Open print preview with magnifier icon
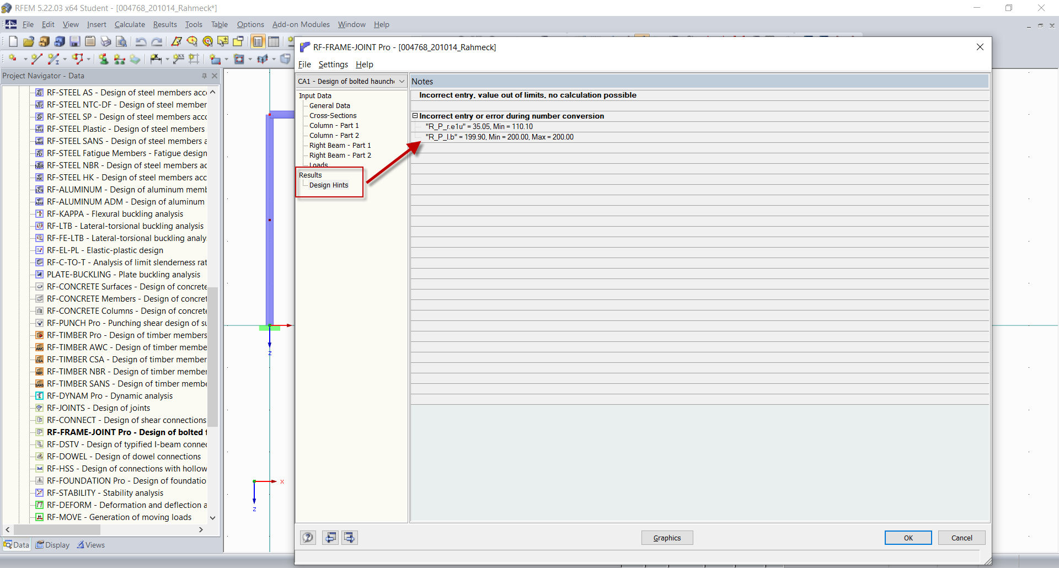 pyautogui.click(x=121, y=41)
